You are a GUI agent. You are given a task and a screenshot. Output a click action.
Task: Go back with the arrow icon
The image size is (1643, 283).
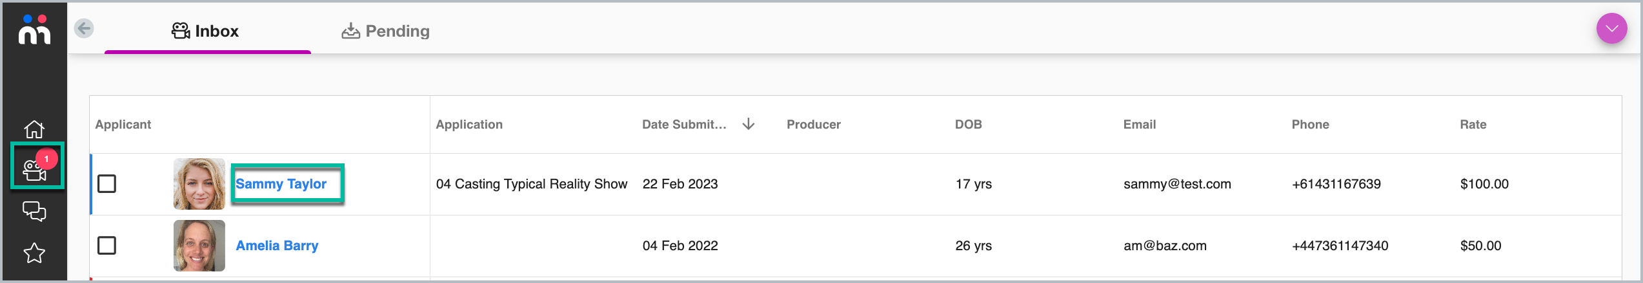[x=84, y=28]
